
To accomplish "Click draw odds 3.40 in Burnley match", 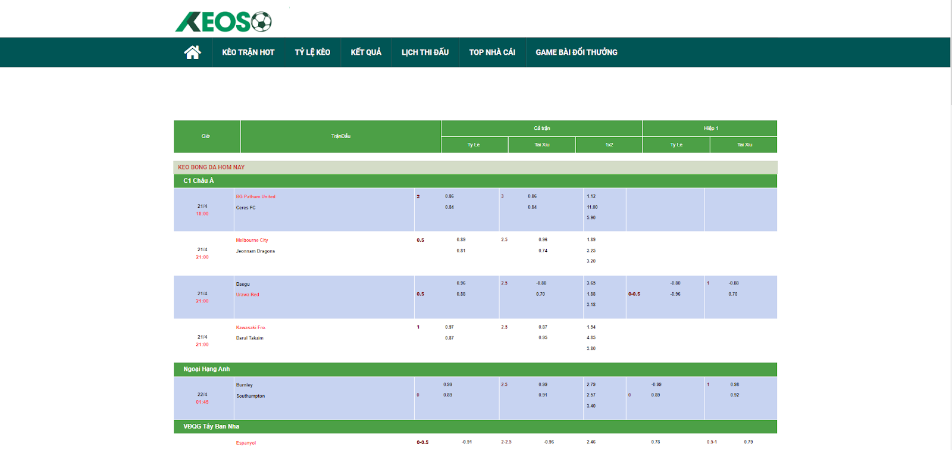I will coord(591,406).
